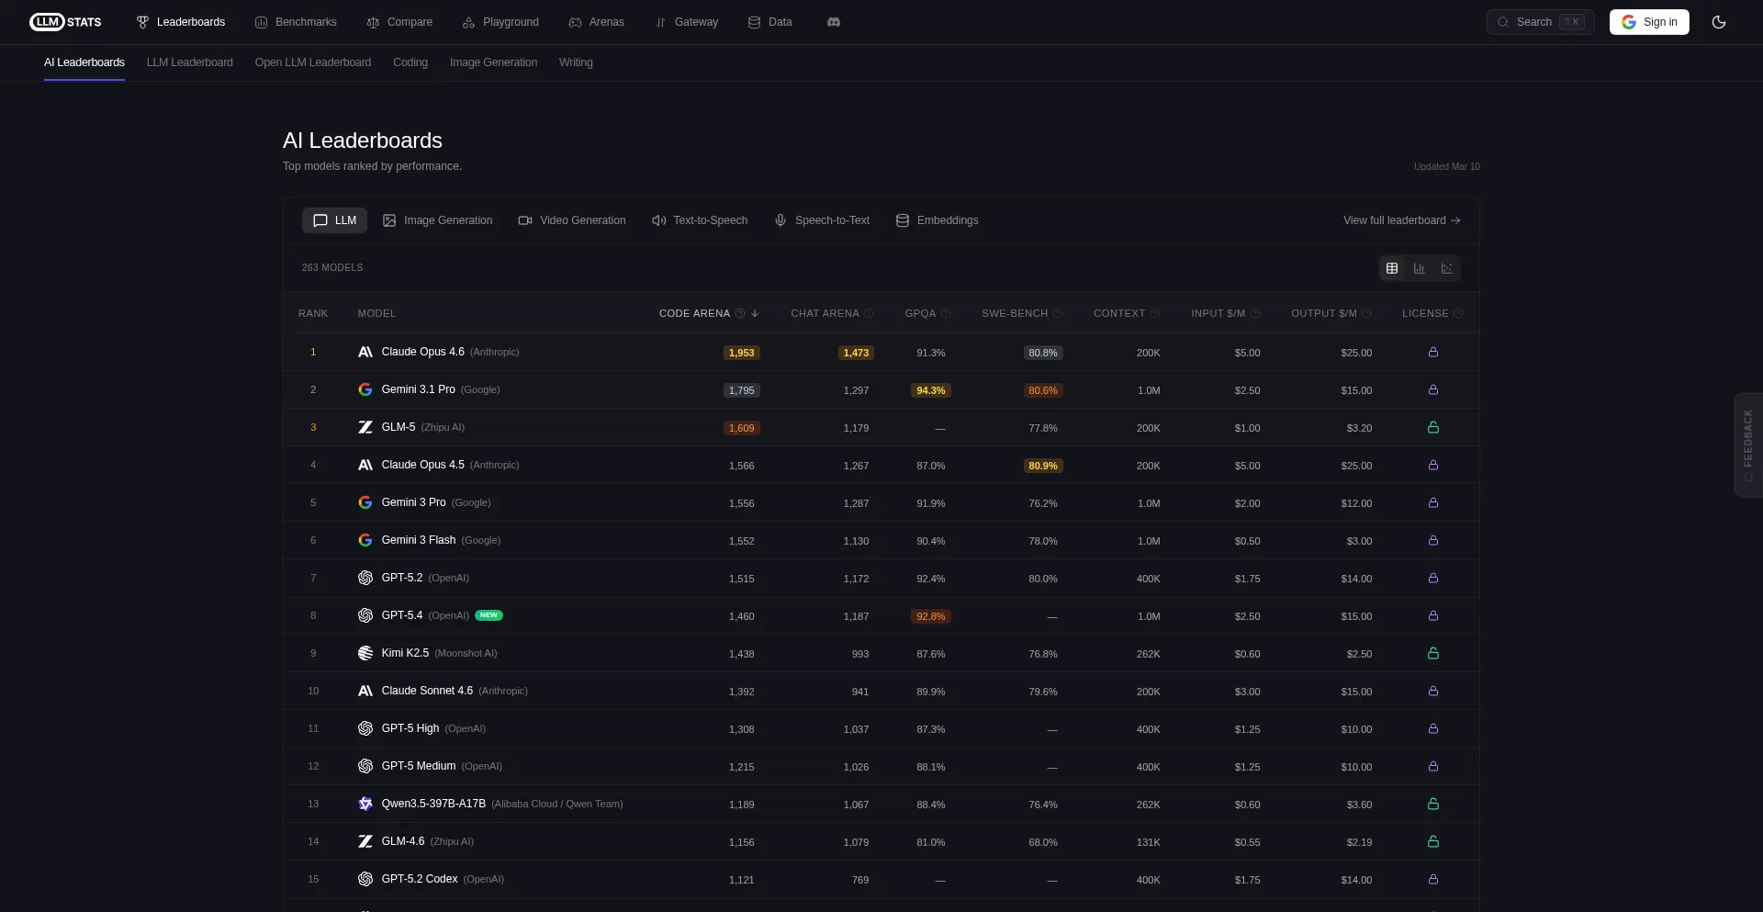
Task: Select the LLM Leaderboard sub-tab
Action: tap(190, 62)
